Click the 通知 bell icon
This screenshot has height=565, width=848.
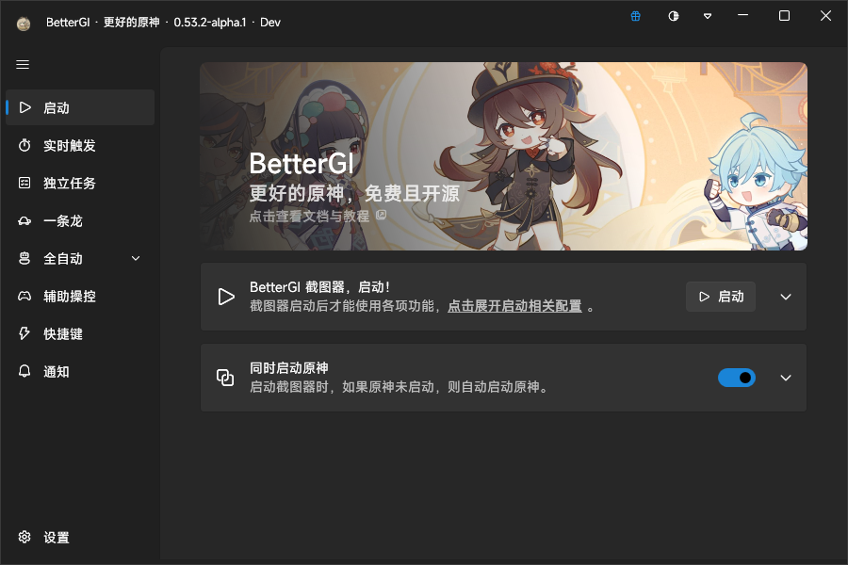[24, 371]
